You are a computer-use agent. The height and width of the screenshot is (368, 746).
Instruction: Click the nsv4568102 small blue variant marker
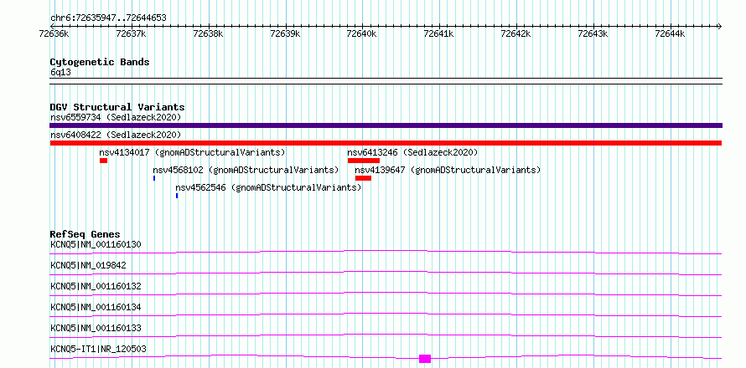click(154, 178)
